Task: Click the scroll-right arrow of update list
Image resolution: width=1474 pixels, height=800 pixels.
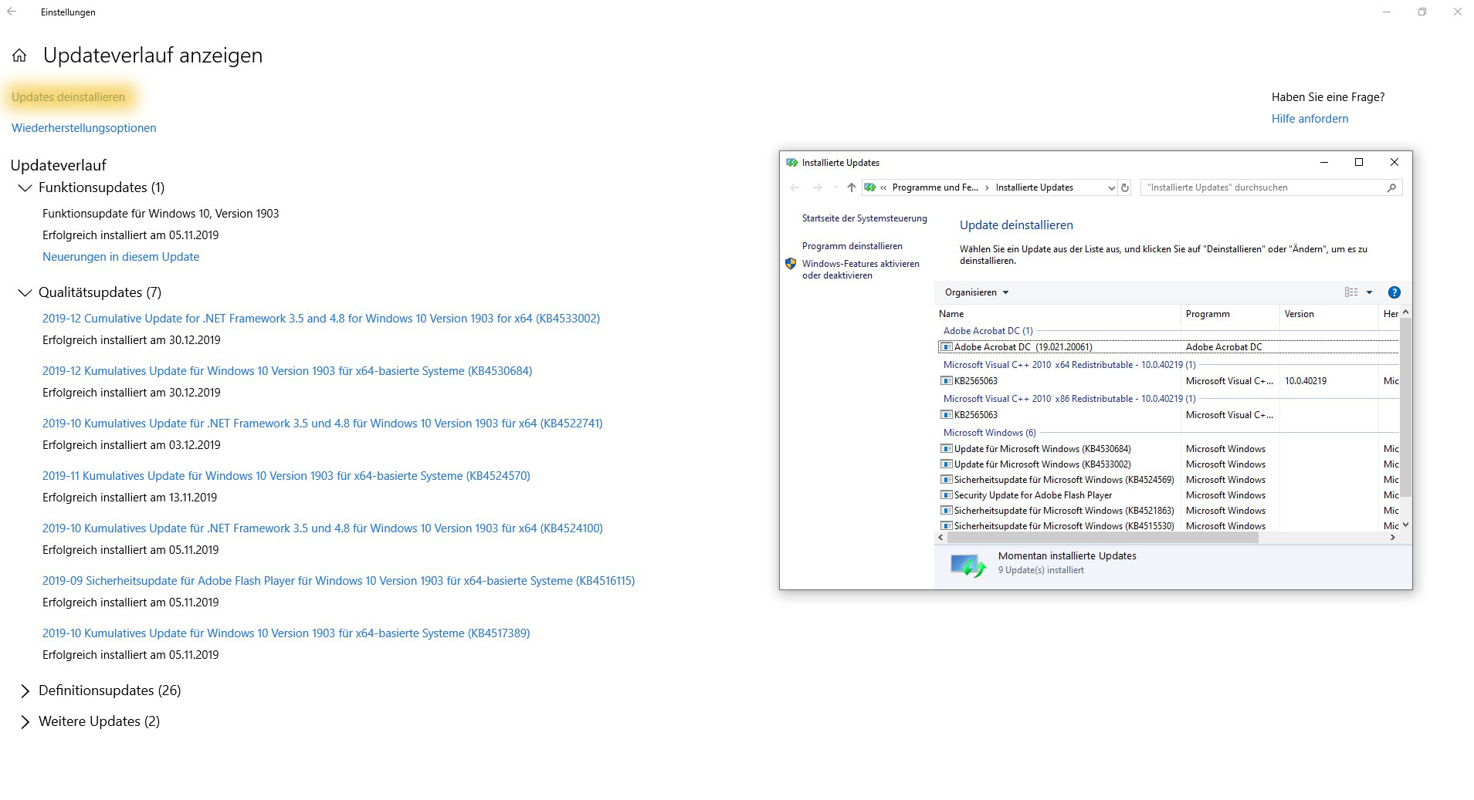Action: [x=1392, y=538]
